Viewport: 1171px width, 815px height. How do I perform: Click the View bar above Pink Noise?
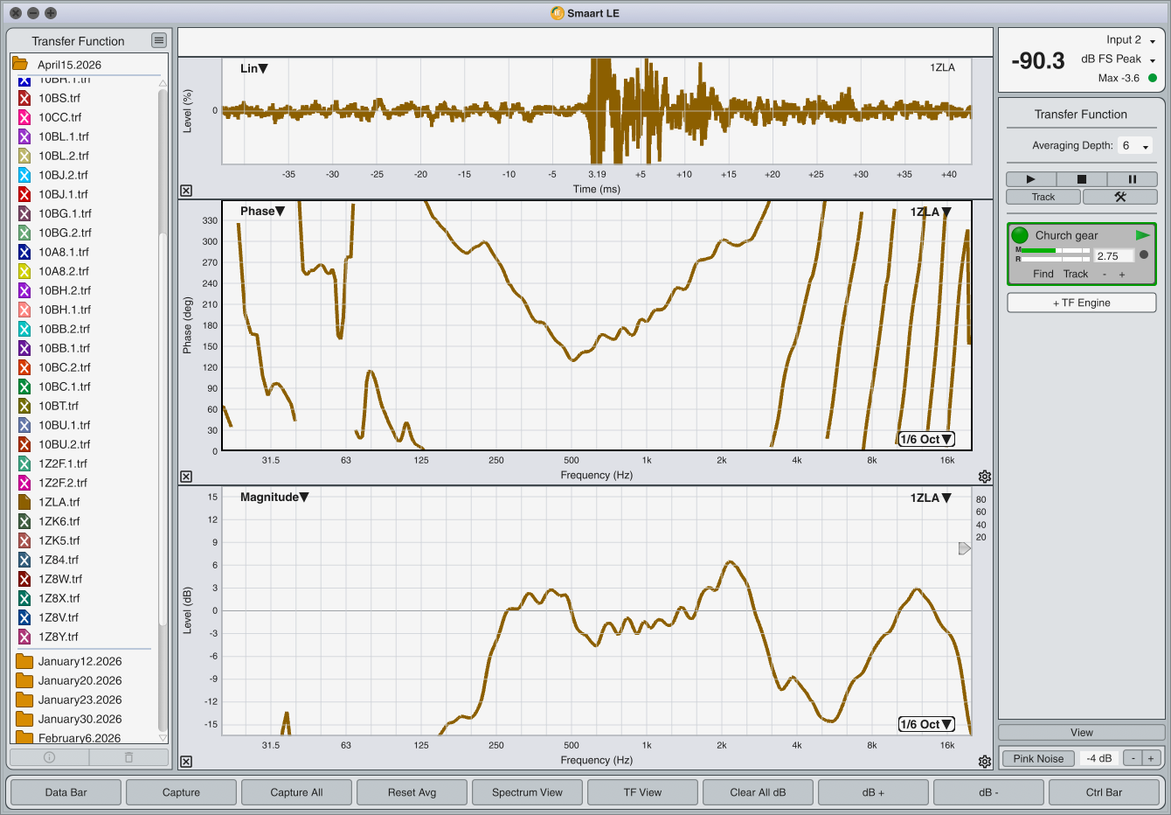point(1082,733)
